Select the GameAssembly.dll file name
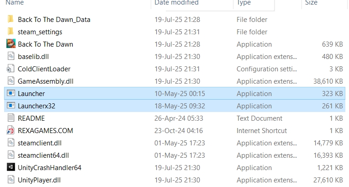This screenshot has height=187, width=349. click(x=45, y=81)
